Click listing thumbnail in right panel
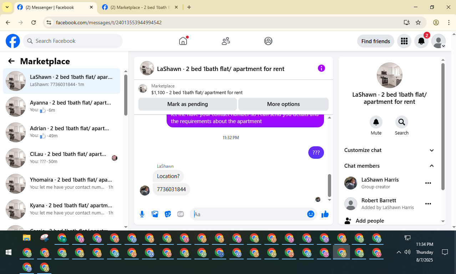 coord(389,75)
